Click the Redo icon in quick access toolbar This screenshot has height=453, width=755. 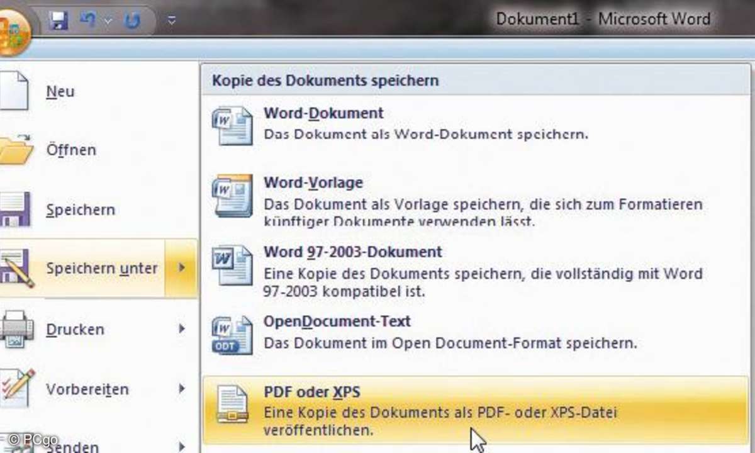[x=132, y=21]
